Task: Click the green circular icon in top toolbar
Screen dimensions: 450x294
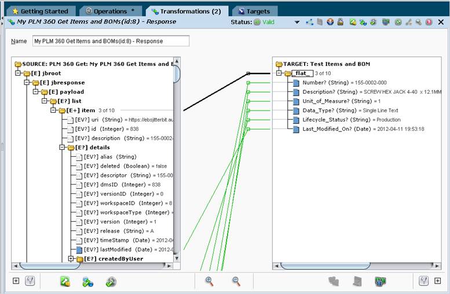Action: pos(398,22)
